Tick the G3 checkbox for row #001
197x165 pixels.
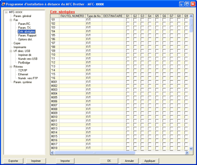click(x=142, y=82)
